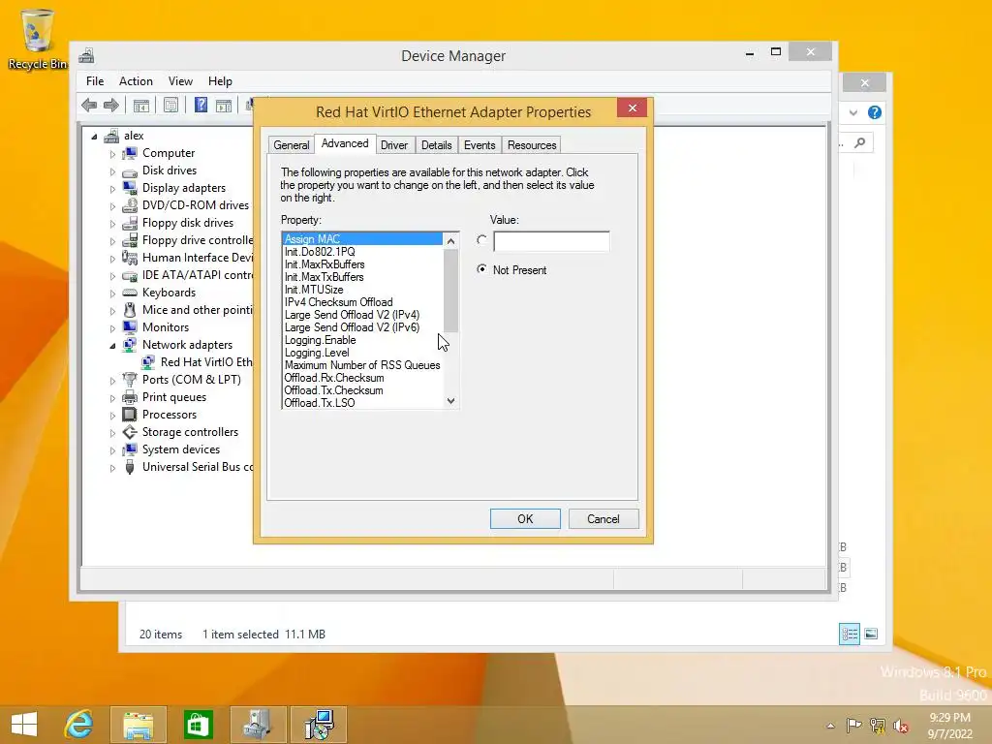Expand the Display adapters tree node
Image resolution: width=992 pixels, height=744 pixels.
(x=112, y=189)
